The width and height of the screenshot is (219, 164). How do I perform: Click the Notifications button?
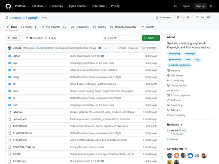163,17
